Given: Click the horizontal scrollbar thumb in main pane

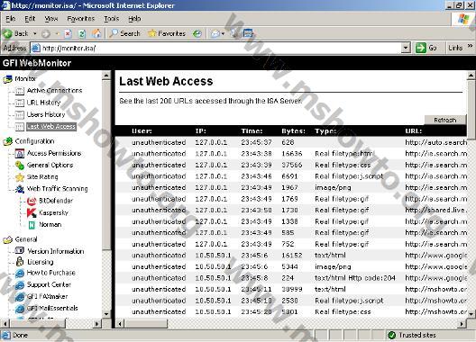Looking at the screenshot, I should (x=146, y=324).
